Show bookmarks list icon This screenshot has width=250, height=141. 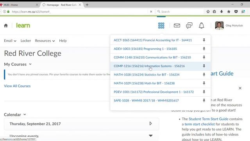(214, 12)
